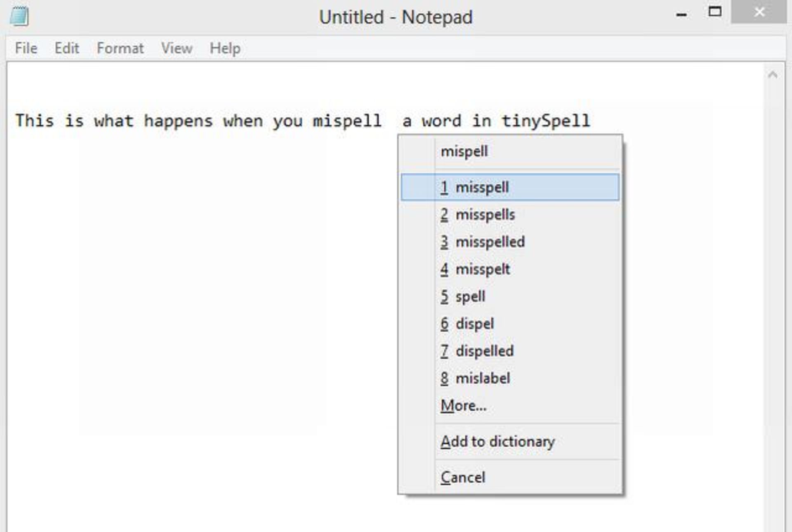Cancel the spelling suggestions popup

coord(463,478)
